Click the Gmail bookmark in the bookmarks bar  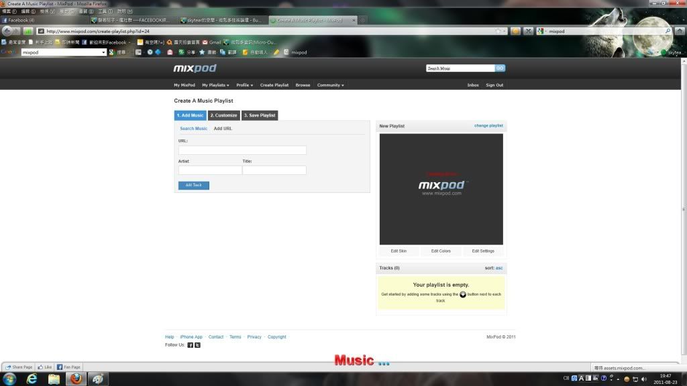coord(211,42)
